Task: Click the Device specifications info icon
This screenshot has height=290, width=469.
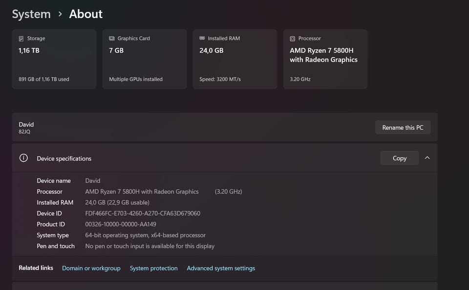Action: tap(23, 158)
